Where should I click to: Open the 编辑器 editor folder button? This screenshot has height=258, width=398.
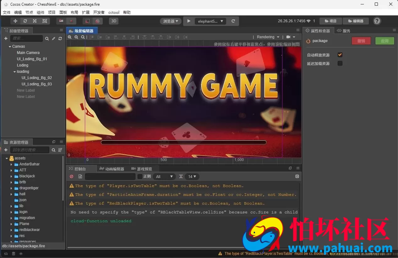click(356, 21)
